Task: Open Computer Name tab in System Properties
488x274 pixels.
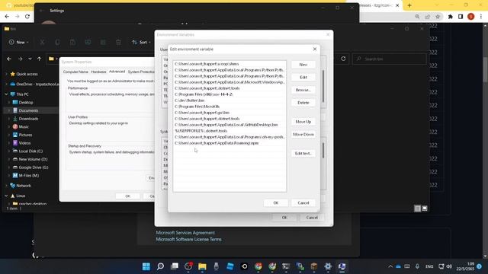Action: [75, 72]
